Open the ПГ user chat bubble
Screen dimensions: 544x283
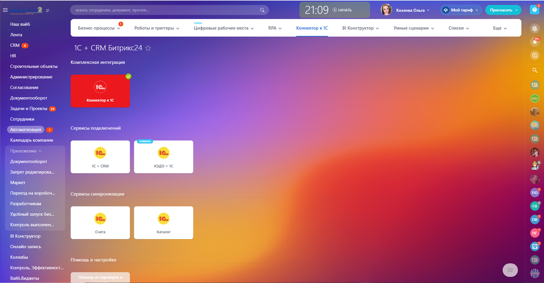point(535,233)
